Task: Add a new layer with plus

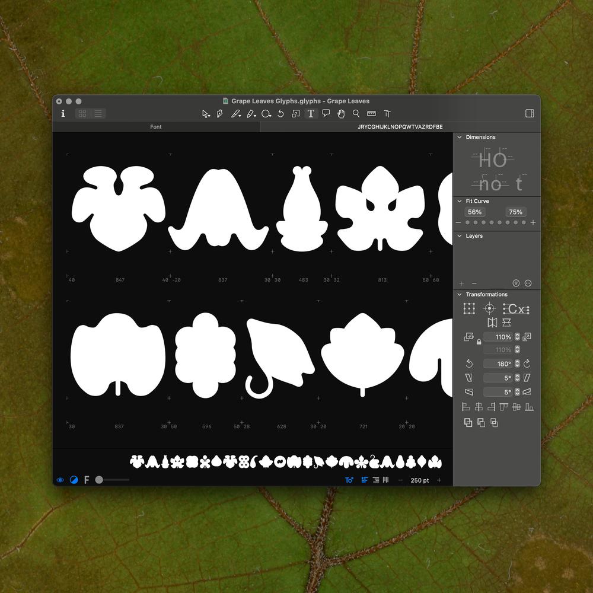Action: pyautogui.click(x=461, y=283)
